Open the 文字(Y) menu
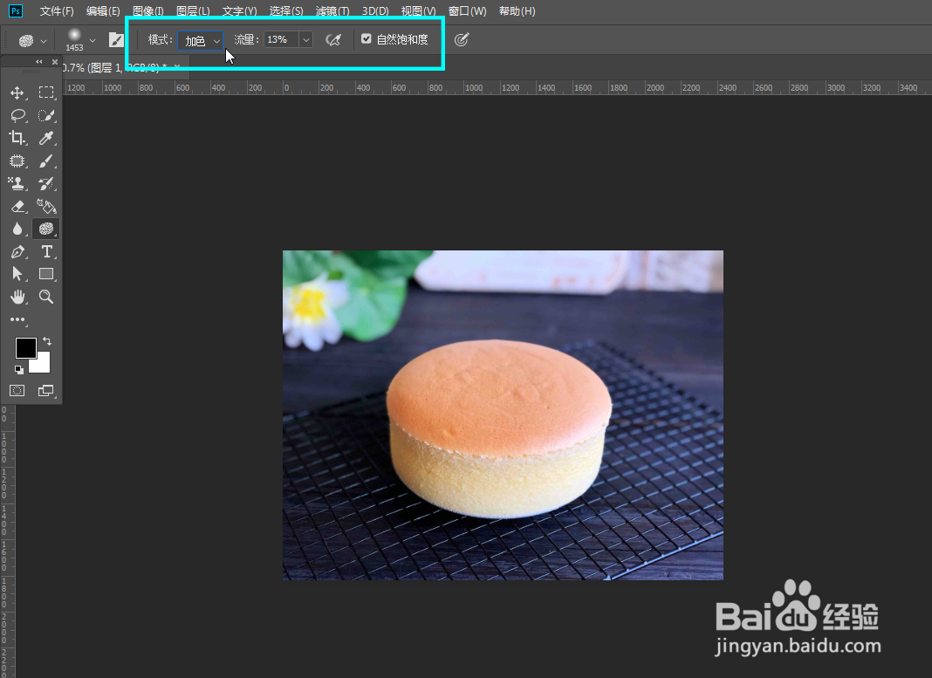Image resolution: width=932 pixels, height=678 pixels. tap(239, 11)
